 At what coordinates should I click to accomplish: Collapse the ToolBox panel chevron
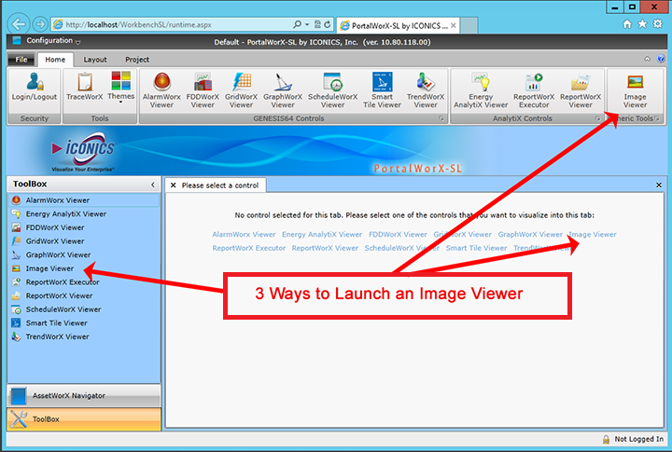152,185
